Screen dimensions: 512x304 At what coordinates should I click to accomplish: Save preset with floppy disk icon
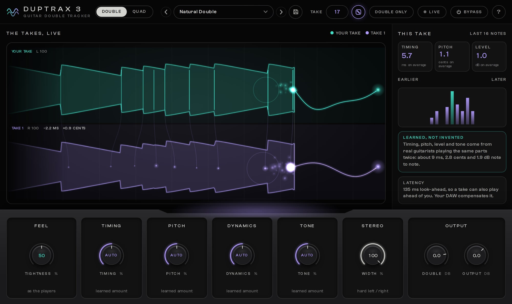click(x=296, y=12)
